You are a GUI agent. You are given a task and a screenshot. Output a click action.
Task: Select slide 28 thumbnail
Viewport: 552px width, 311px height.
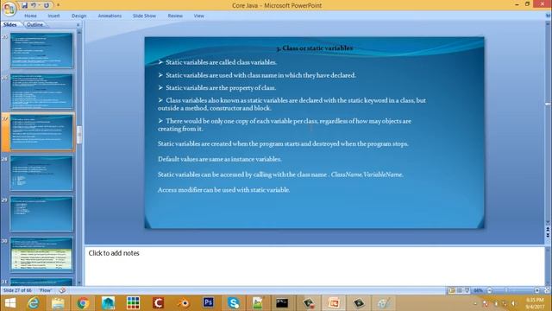41,173
